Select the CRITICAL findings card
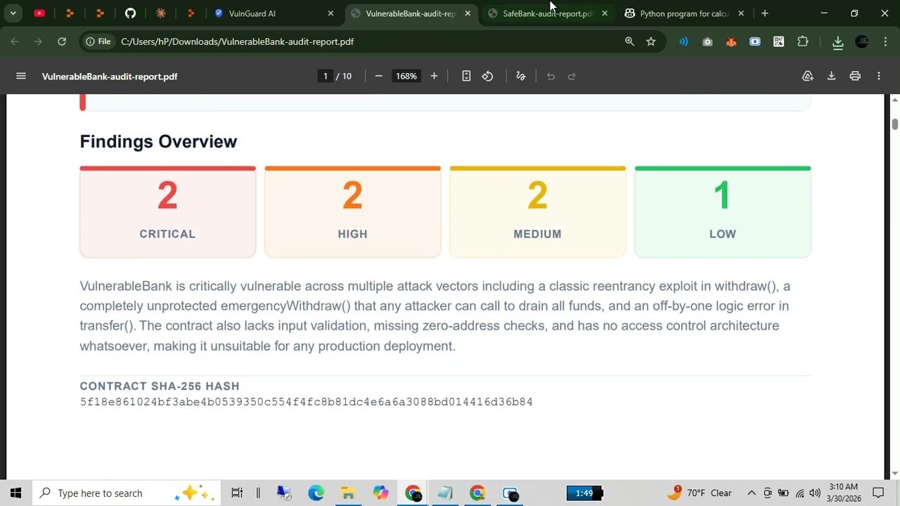Image resolution: width=900 pixels, height=506 pixels. pyautogui.click(x=167, y=211)
